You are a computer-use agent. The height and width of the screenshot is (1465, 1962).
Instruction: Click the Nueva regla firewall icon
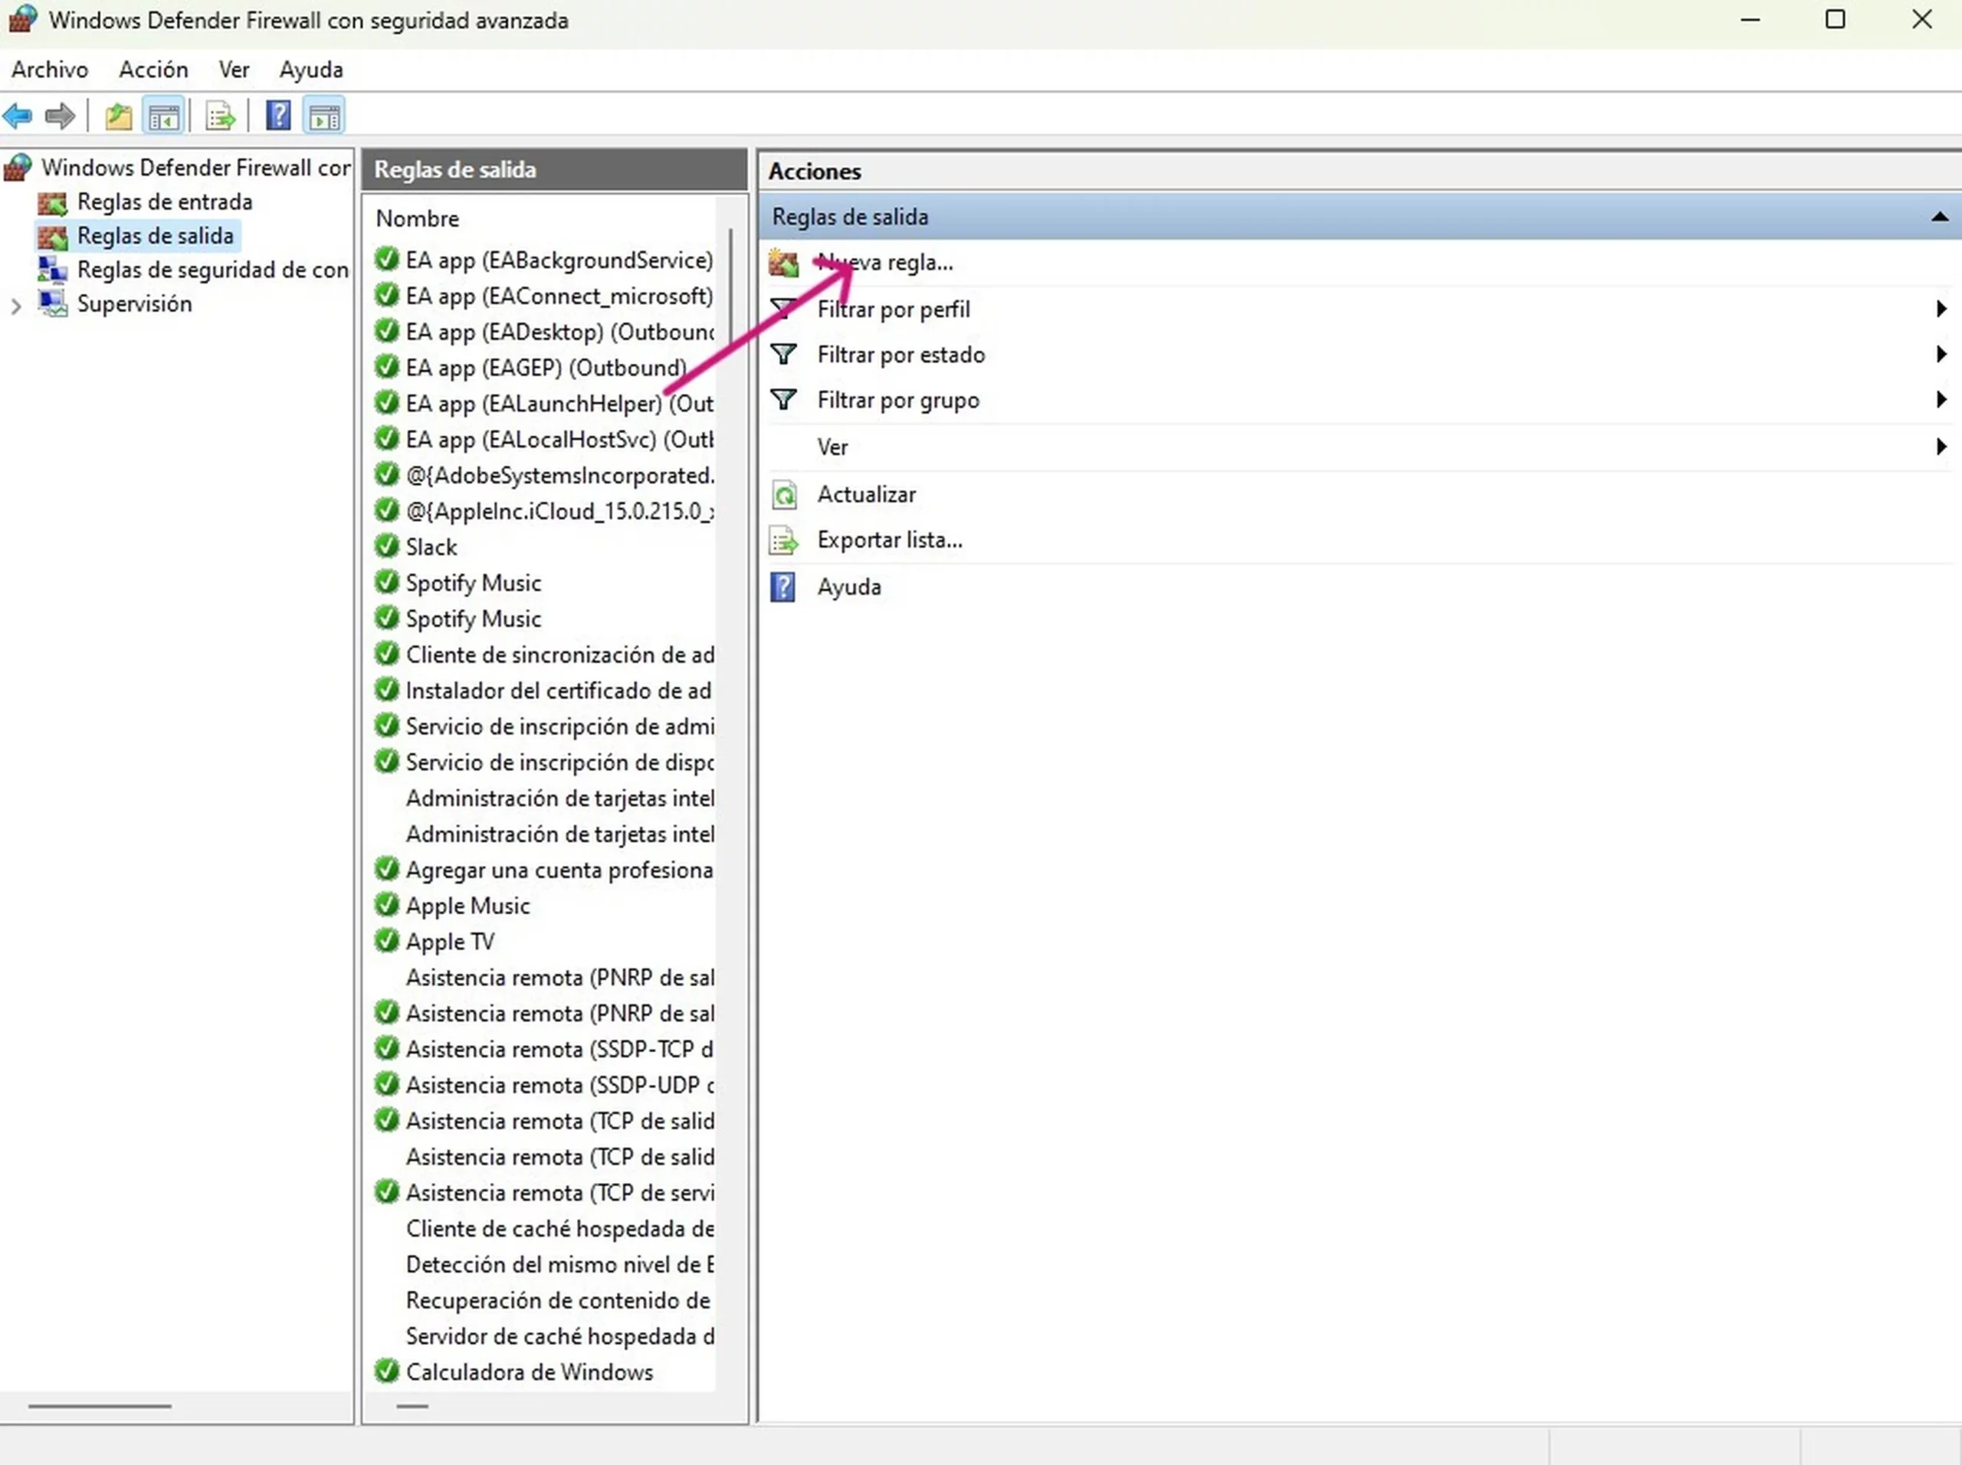coord(783,263)
